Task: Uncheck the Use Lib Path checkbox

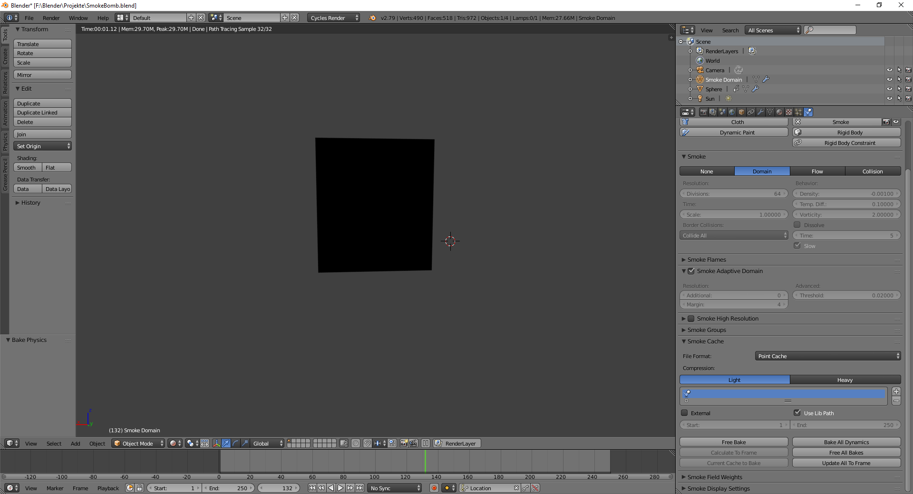Action: 797,413
